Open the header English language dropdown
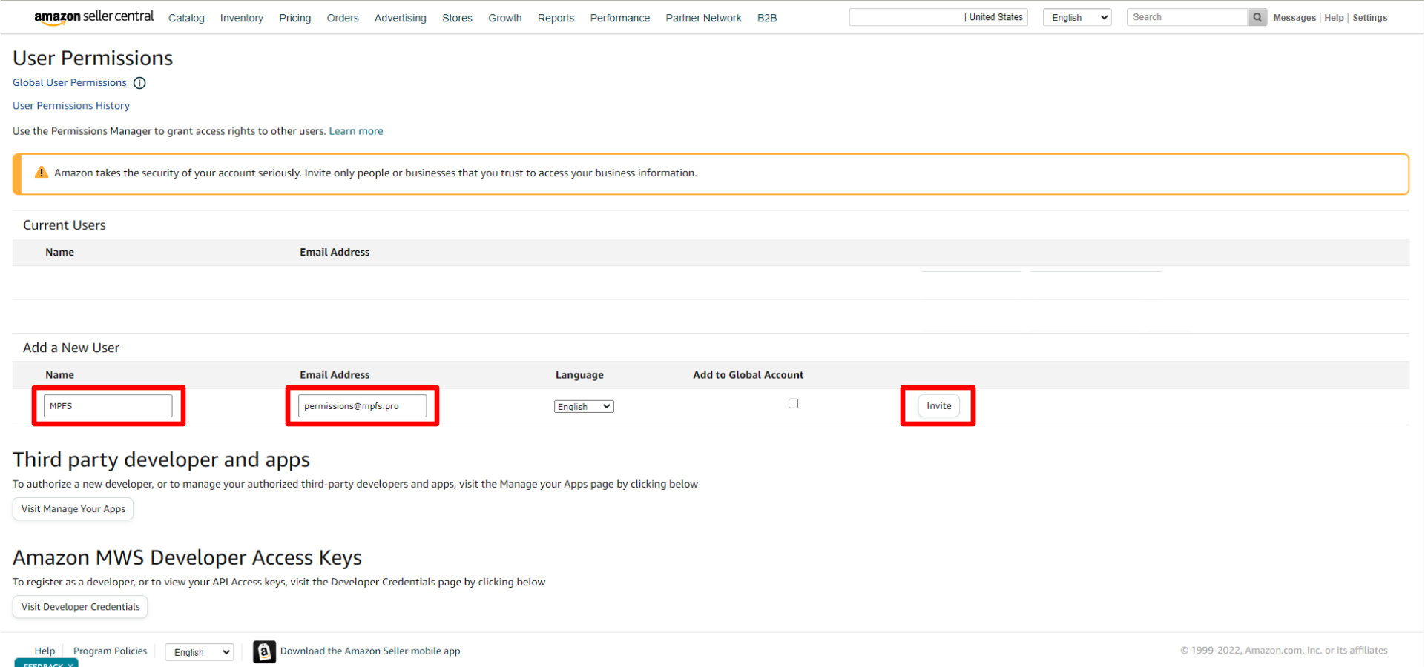 pyautogui.click(x=1077, y=17)
